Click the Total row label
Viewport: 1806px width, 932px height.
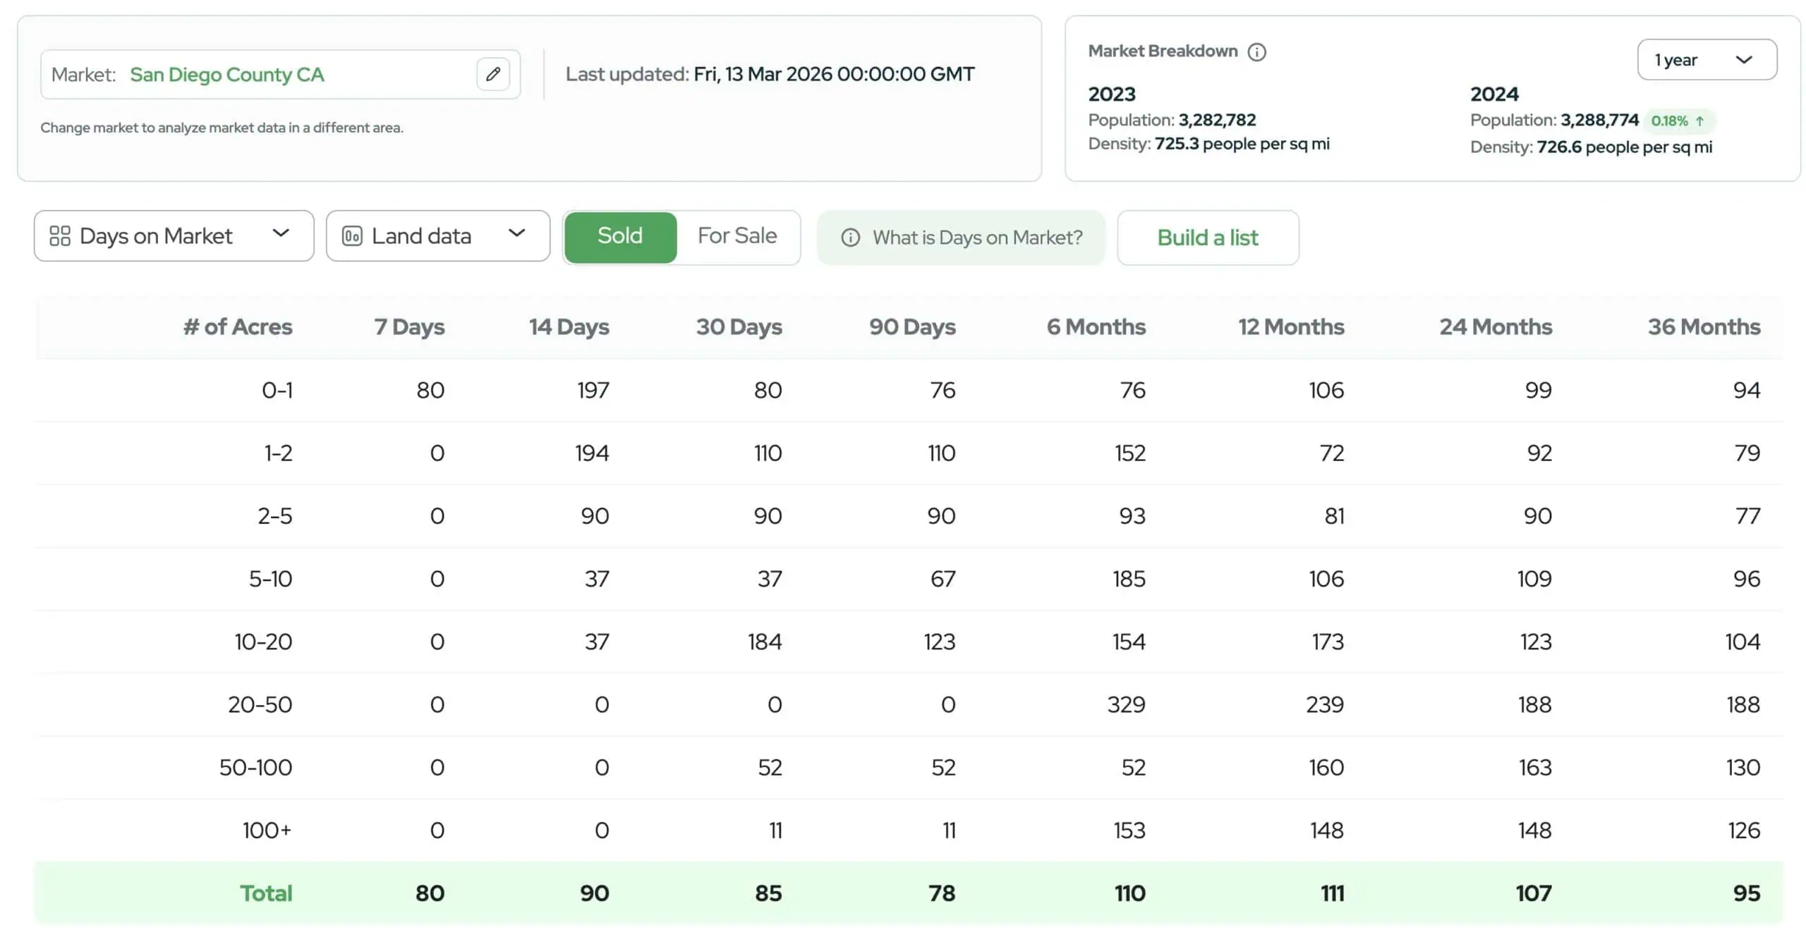coord(265,893)
